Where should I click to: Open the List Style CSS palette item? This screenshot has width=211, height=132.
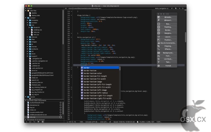[167, 59]
